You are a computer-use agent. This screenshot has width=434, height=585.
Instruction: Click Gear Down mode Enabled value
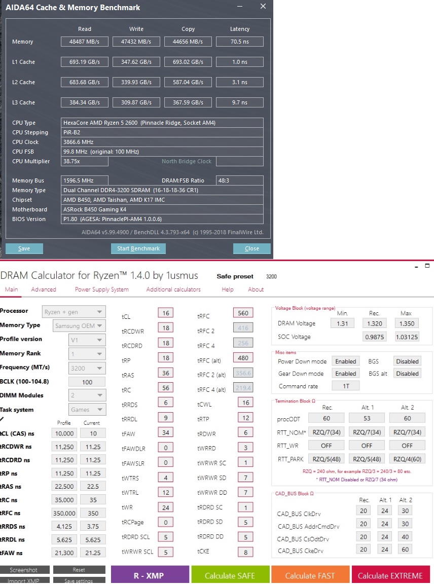(346, 374)
